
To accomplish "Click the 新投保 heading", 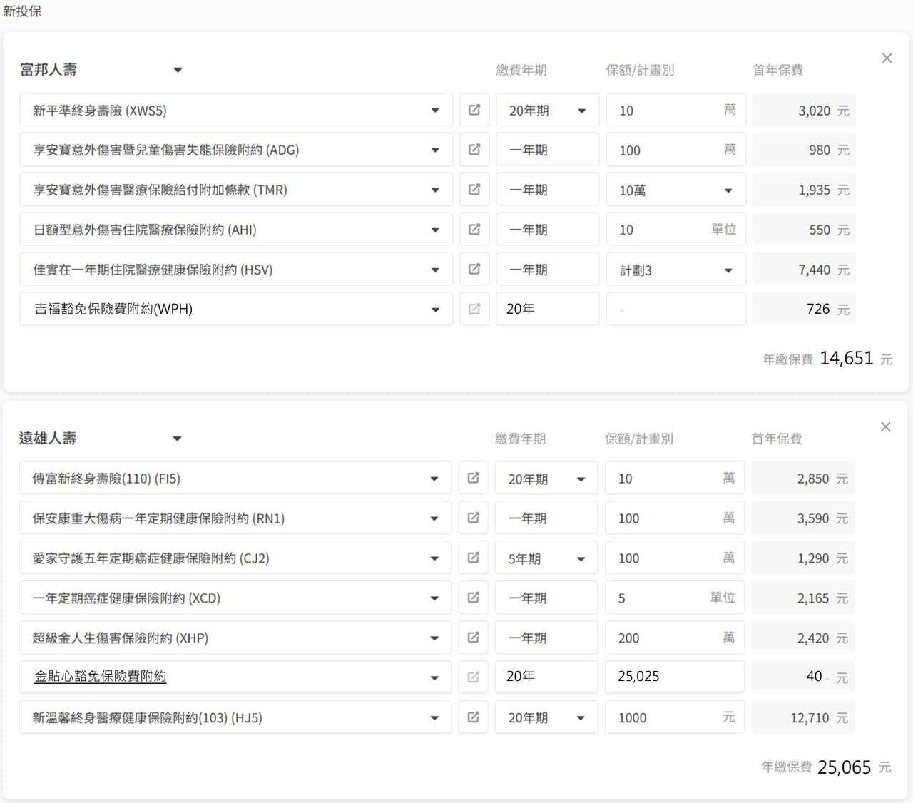I will pos(22,11).
